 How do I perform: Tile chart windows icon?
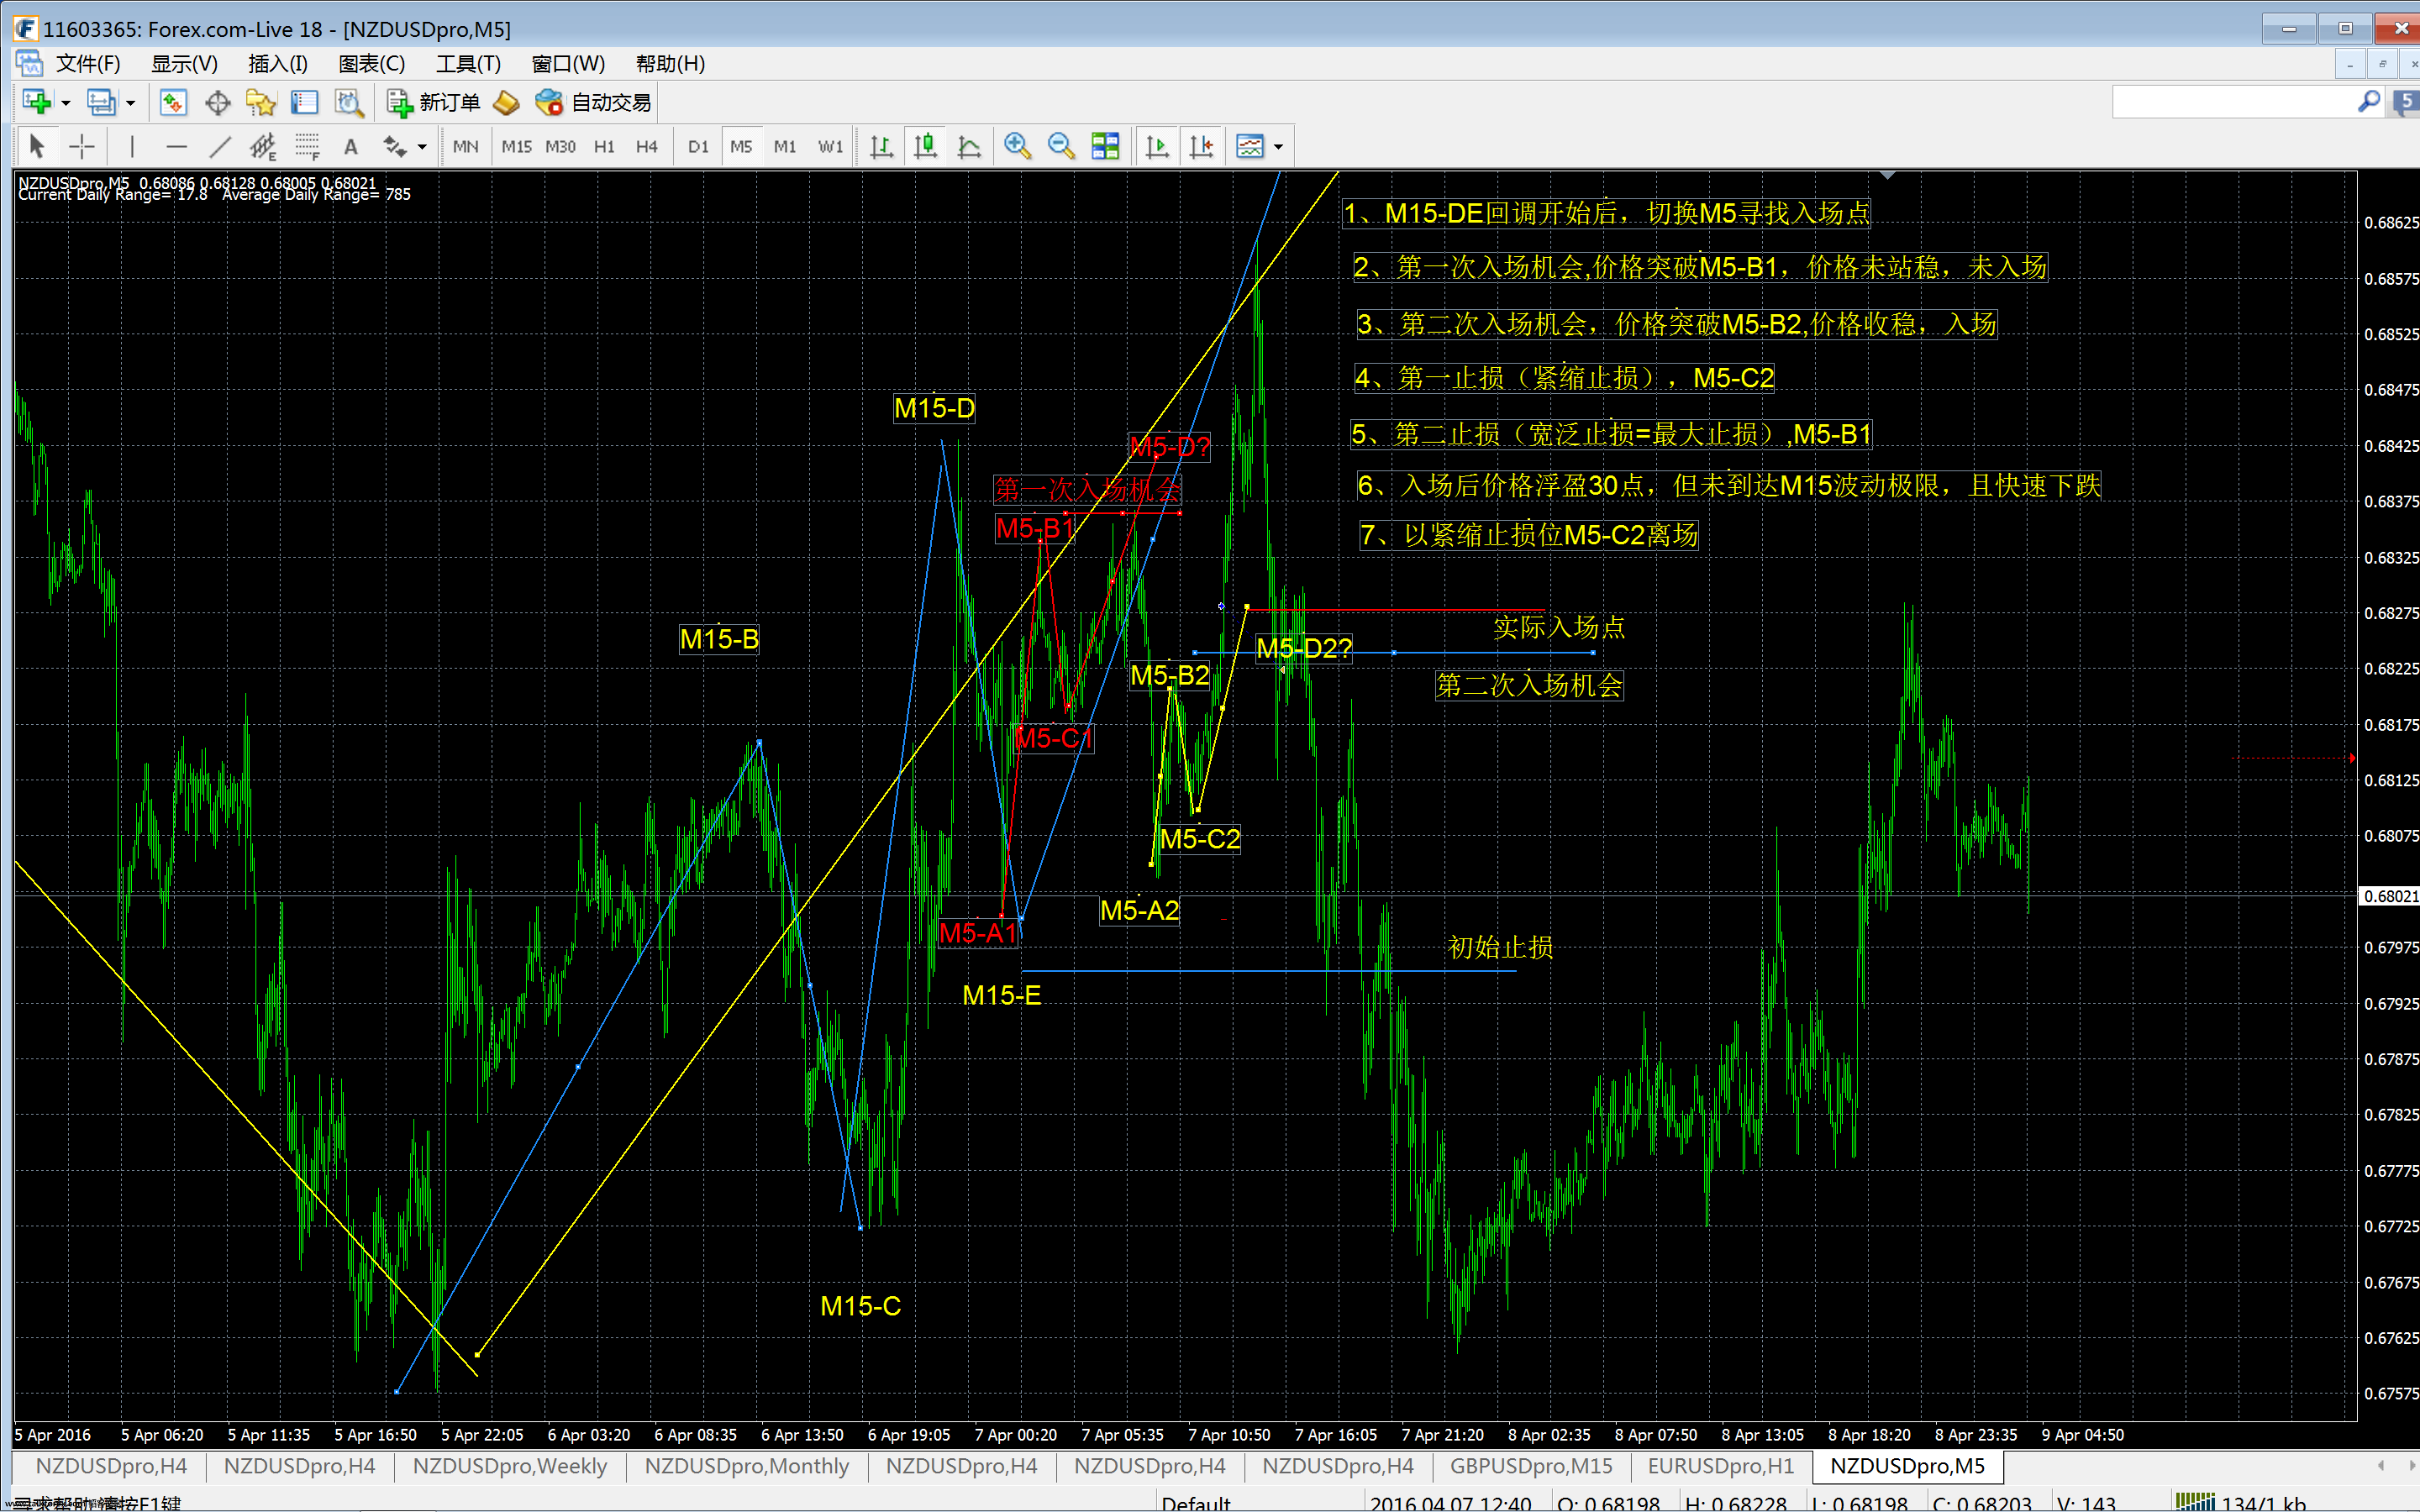(1105, 147)
